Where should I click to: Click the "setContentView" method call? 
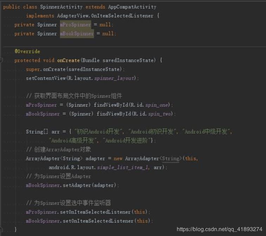pyautogui.click(x=46, y=78)
